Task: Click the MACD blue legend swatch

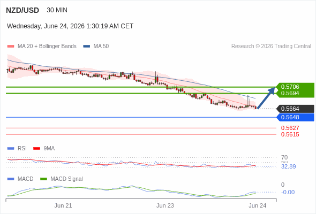Action: [11, 179]
